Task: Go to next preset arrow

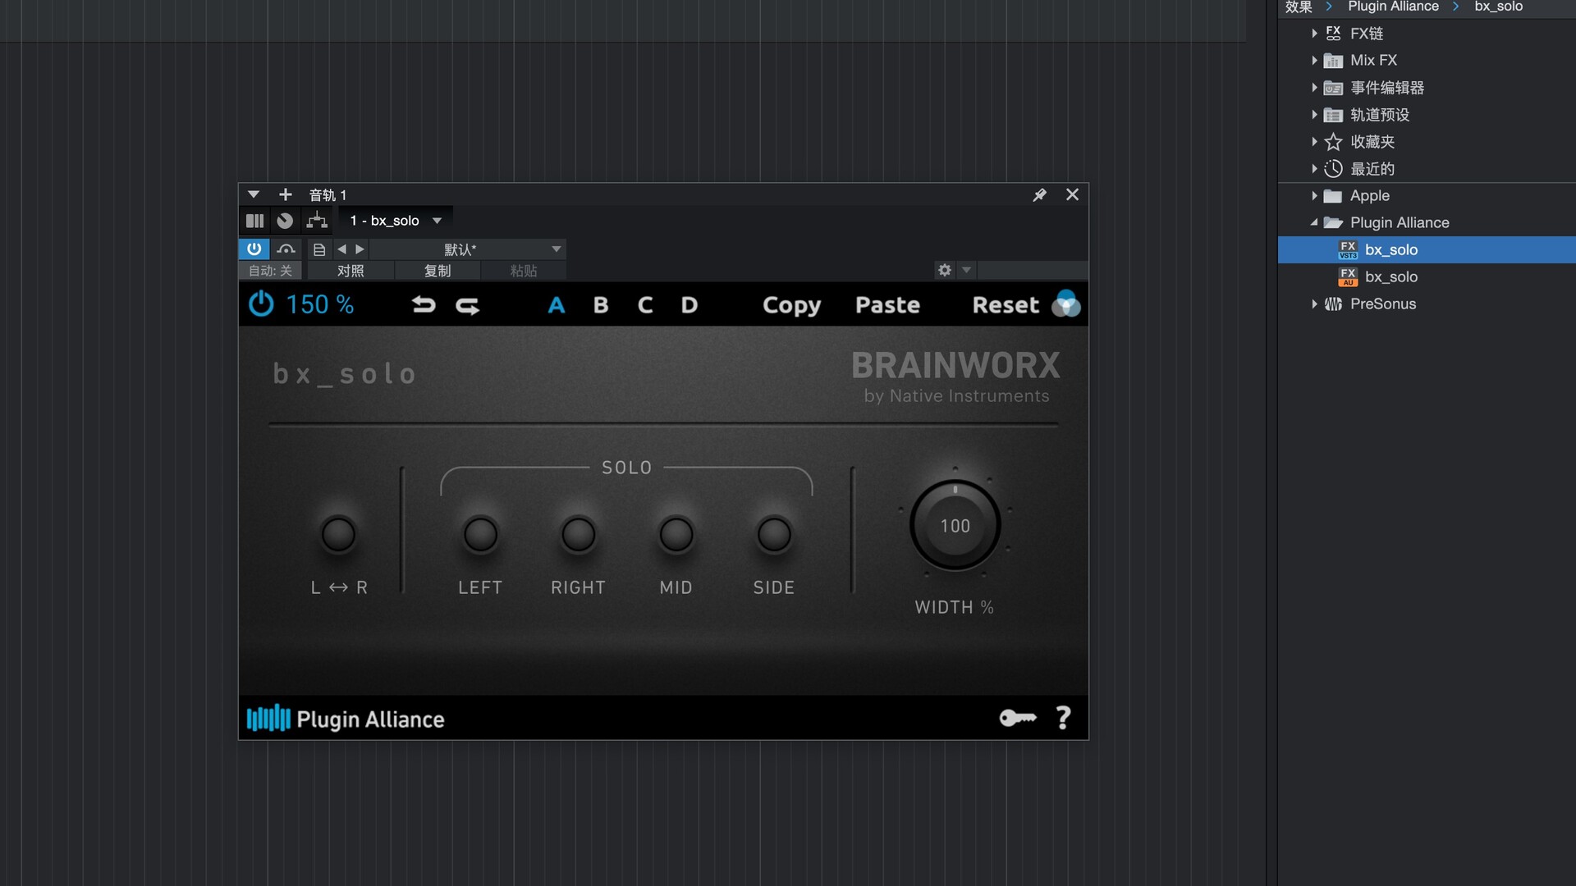Action: (x=360, y=249)
